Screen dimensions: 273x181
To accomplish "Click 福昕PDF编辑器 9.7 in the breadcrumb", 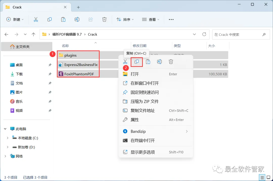I will pos(67,34).
